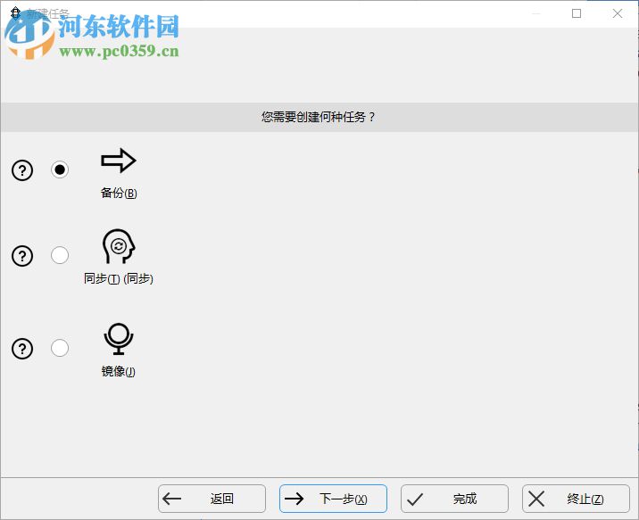Select the 备份(B) radio button
Image resolution: width=639 pixels, height=520 pixels.
[x=60, y=169]
